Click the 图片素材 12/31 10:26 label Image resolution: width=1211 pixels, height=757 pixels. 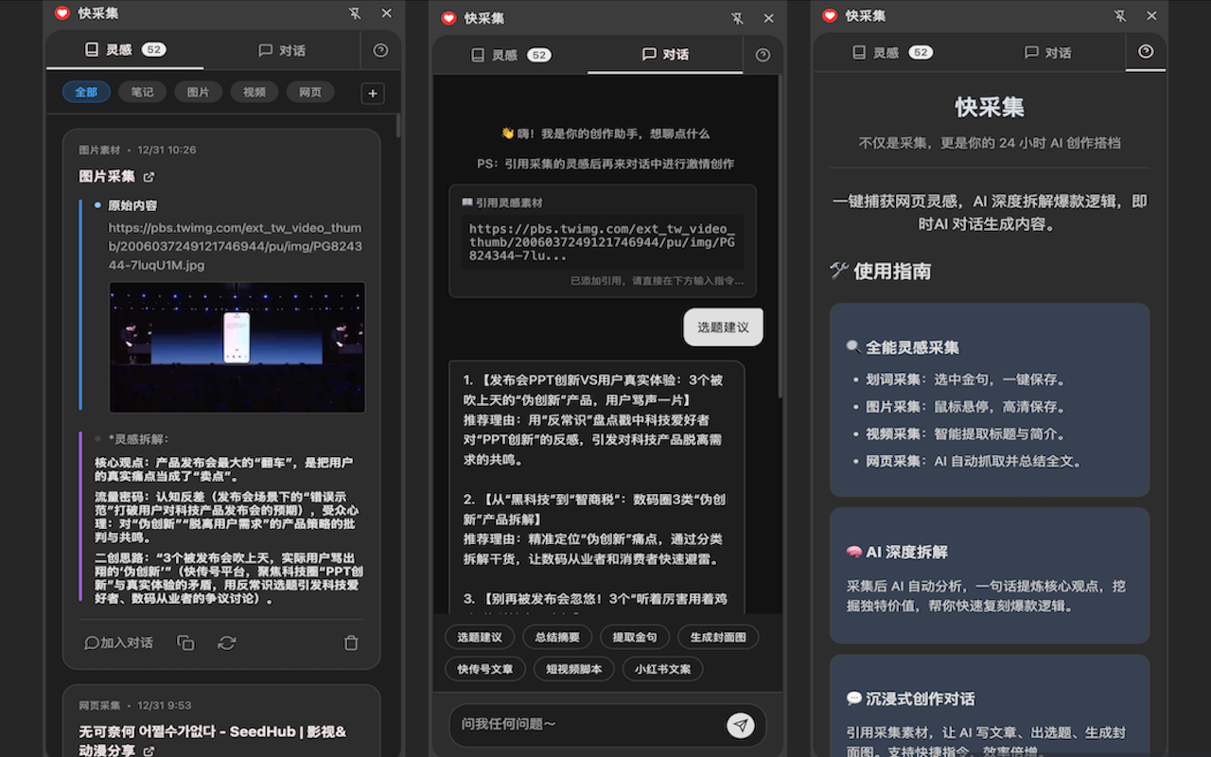pos(137,150)
